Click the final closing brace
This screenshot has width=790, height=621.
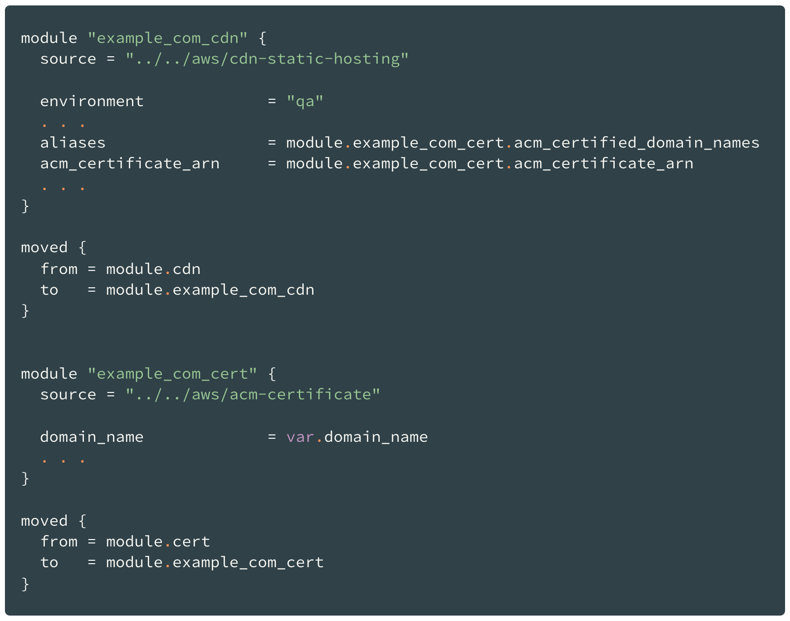25,584
